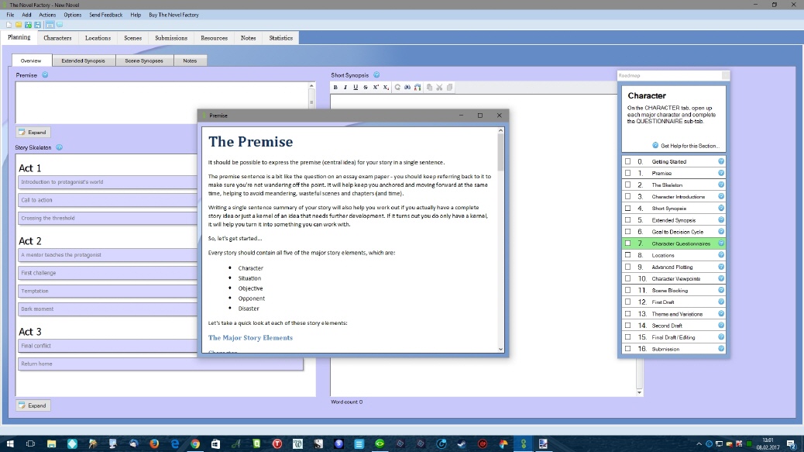Switch to the Characters tab
The image size is (804, 452).
pyautogui.click(x=57, y=38)
